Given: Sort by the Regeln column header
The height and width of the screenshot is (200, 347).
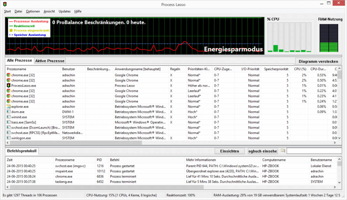Looking at the screenshot, I should [x=177, y=69].
